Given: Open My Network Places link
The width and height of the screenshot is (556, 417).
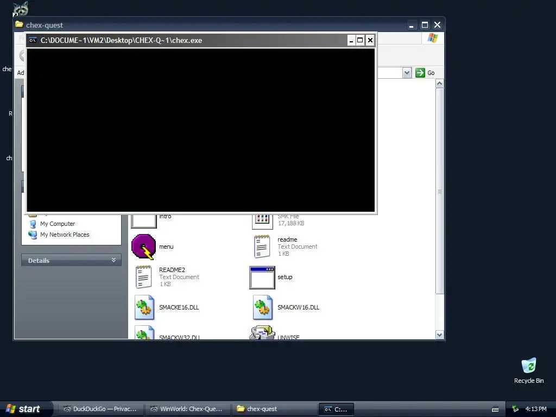Looking at the screenshot, I should coord(65,235).
